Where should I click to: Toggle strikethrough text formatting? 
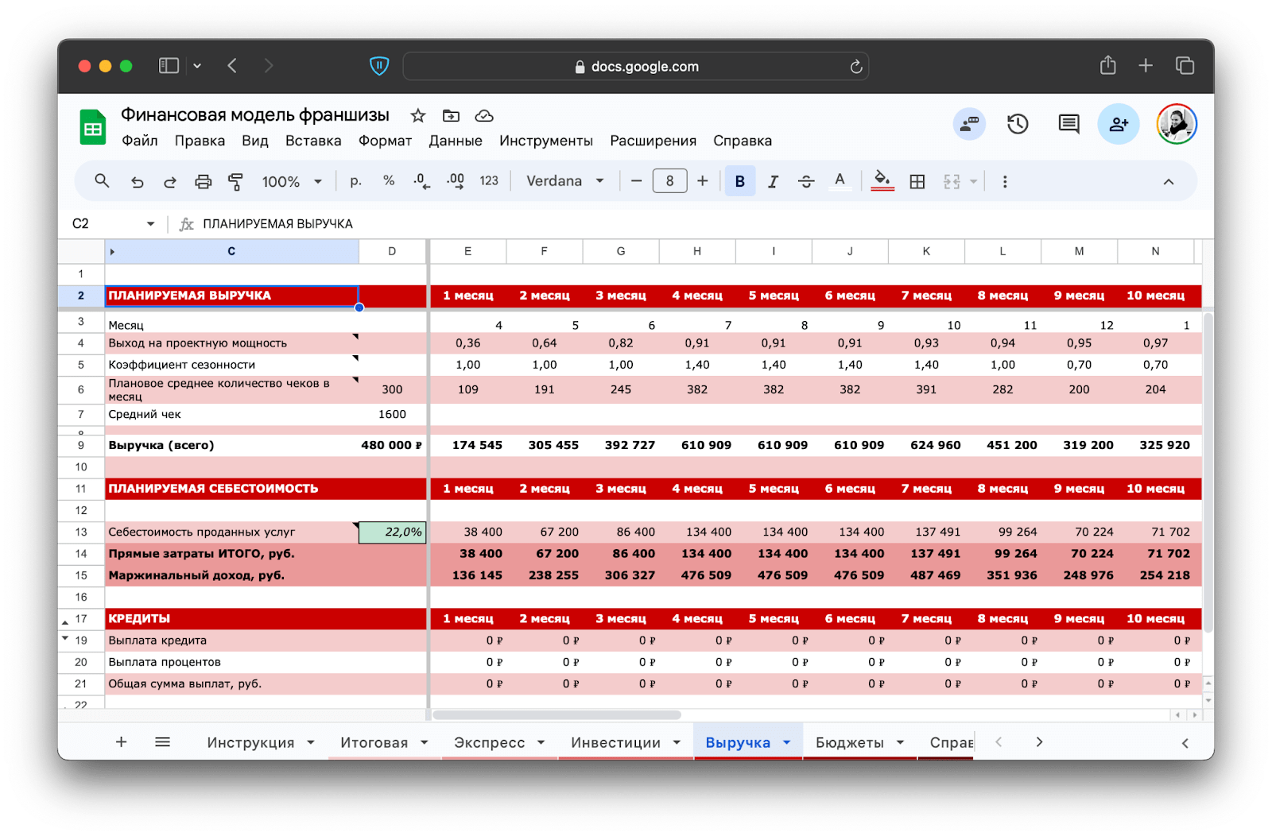(x=806, y=182)
